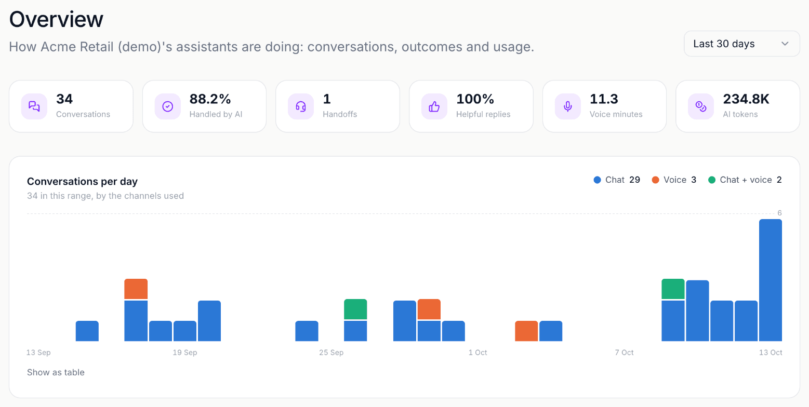The width and height of the screenshot is (809, 407).
Task: Click the blue Chat legend dot
Action: tap(597, 180)
